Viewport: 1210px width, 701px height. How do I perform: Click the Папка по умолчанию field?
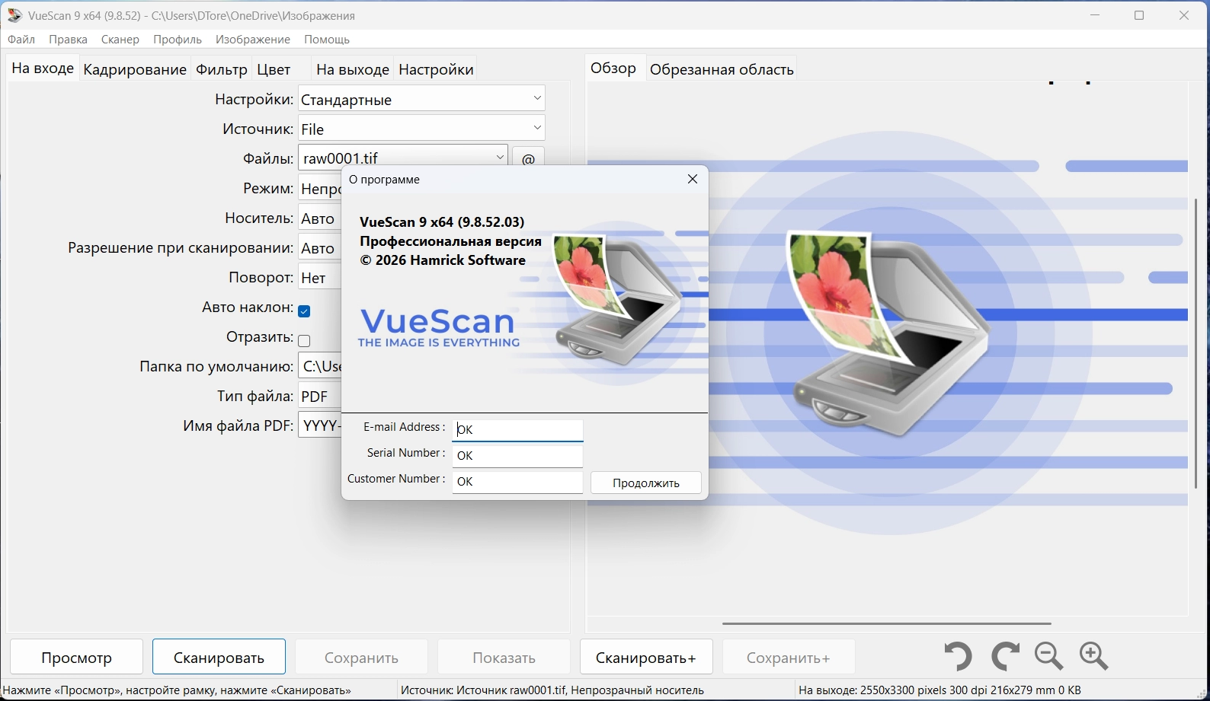(x=320, y=366)
